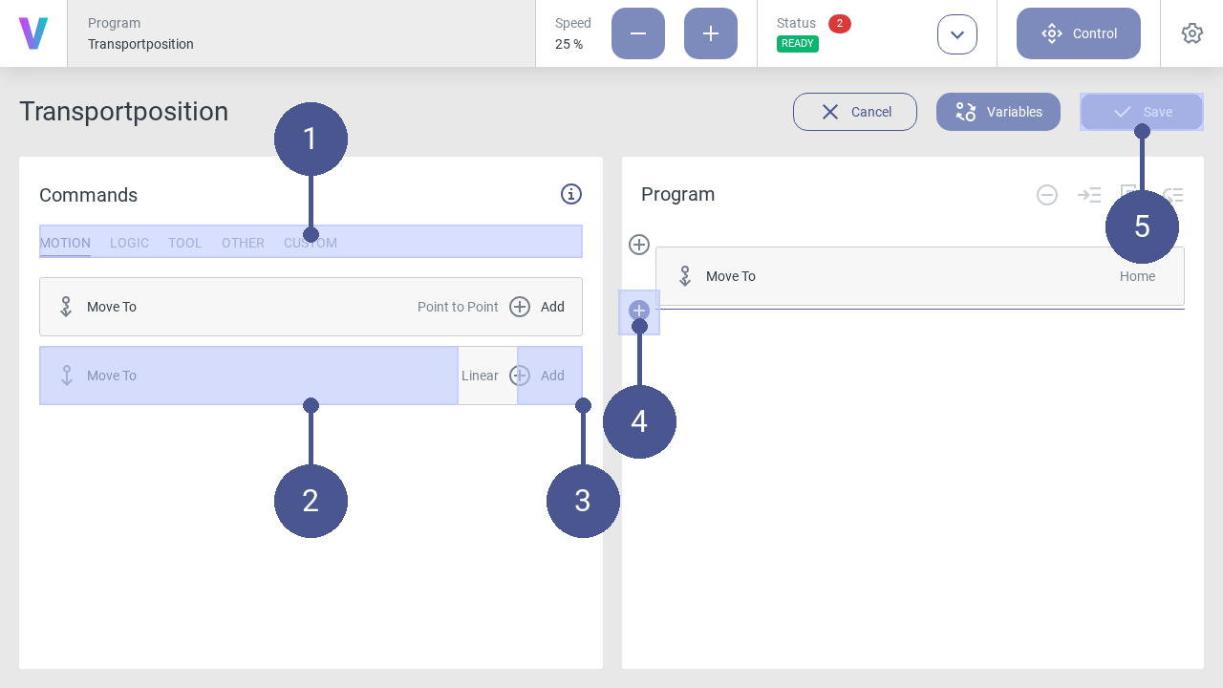Click the insert plus icon below Move To Home
The image size is (1223, 688).
point(639,311)
